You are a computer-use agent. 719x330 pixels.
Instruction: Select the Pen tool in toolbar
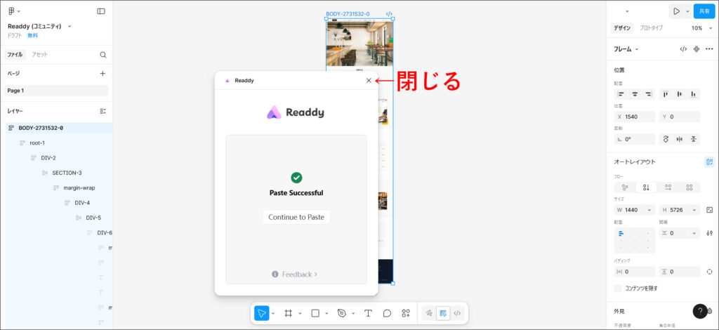pyautogui.click(x=342, y=313)
